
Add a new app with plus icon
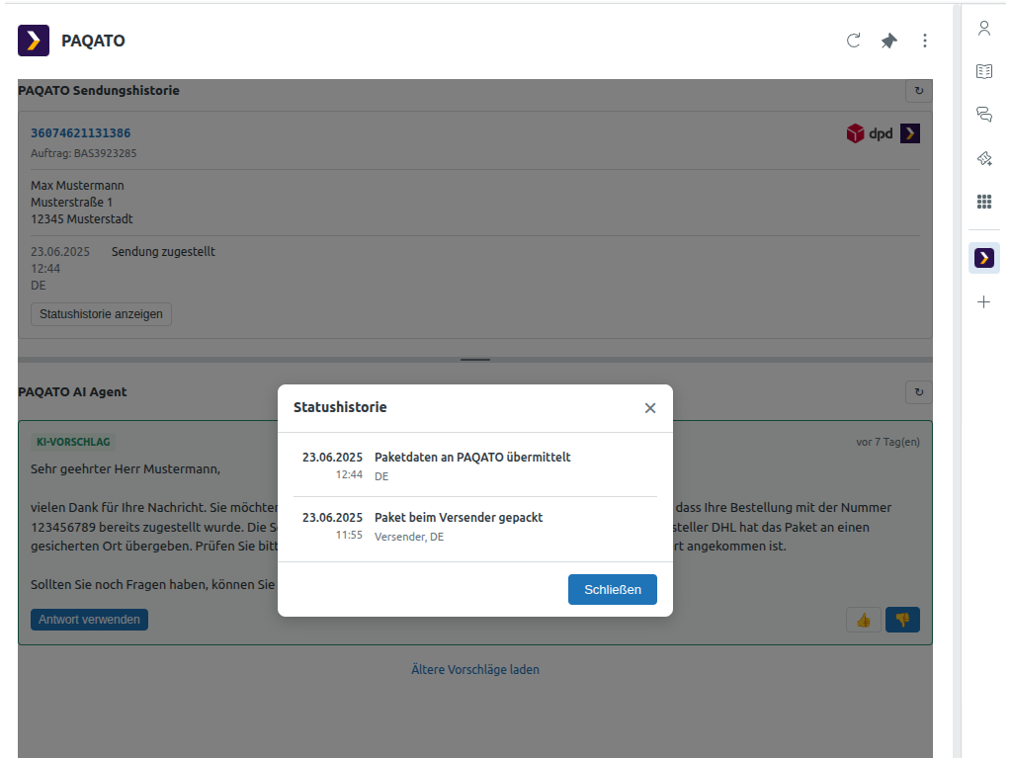[x=984, y=302]
